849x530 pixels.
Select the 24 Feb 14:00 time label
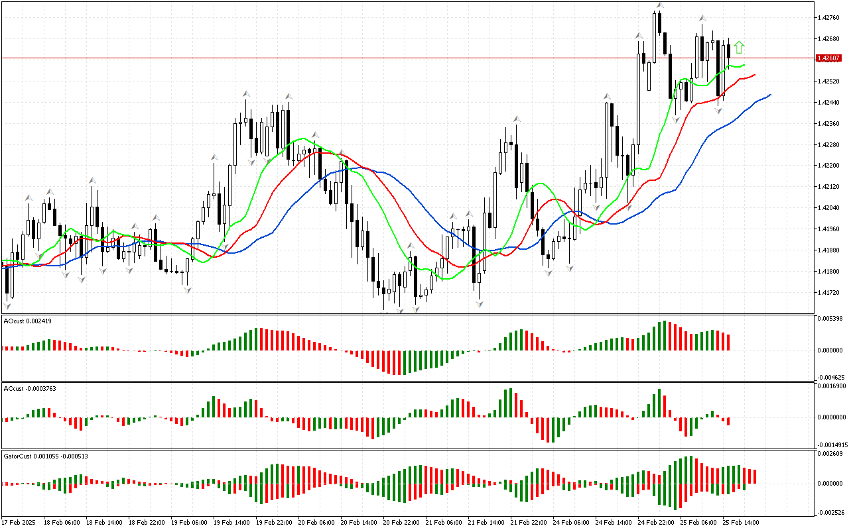coord(614,523)
